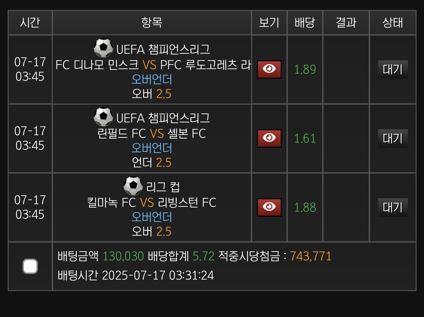424x317 pixels.
Task: Click the eye icon for the Kilmarnock FC match
Action: coord(269,207)
